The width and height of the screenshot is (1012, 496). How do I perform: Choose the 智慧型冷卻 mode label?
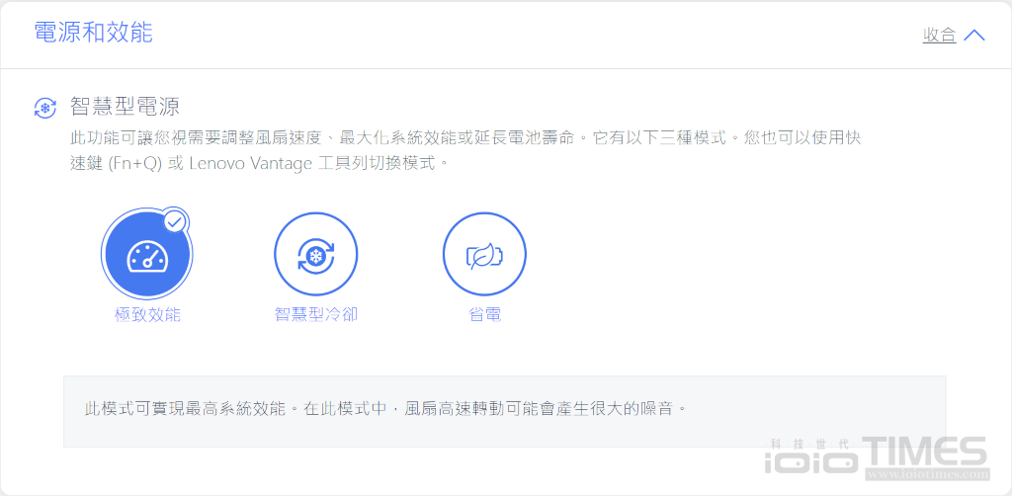tap(315, 315)
